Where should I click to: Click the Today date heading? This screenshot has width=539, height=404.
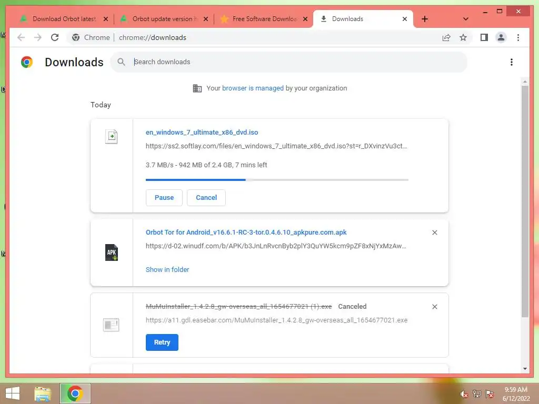coord(101,105)
